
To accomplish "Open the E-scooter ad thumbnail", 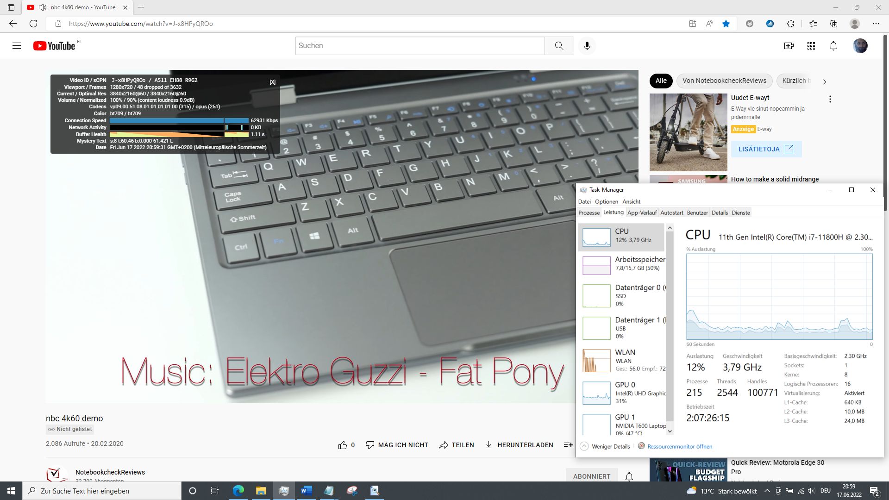I will (688, 132).
